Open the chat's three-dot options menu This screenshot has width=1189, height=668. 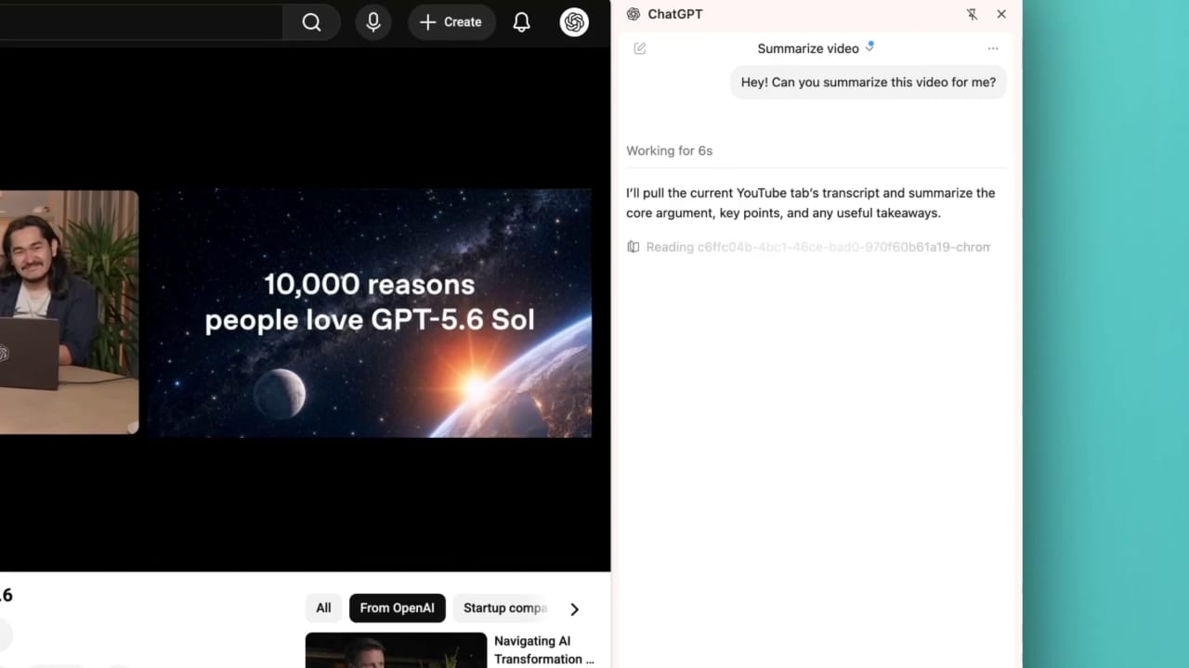tap(993, 48)
